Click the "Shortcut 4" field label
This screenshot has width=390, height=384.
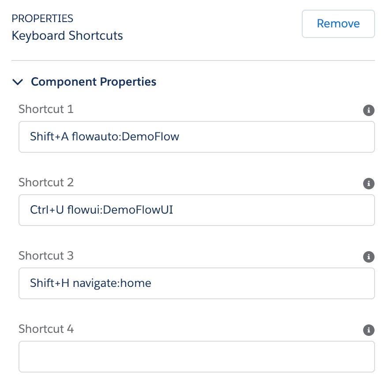46,329
